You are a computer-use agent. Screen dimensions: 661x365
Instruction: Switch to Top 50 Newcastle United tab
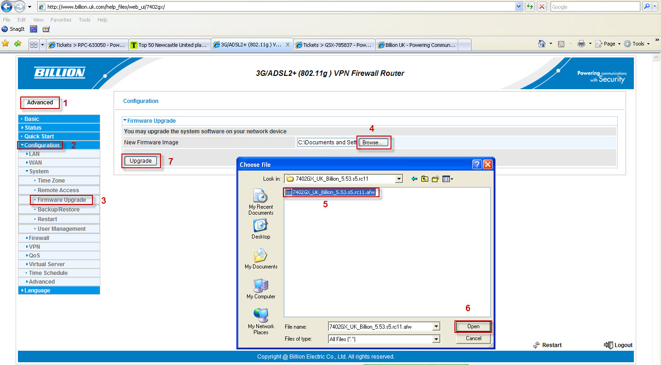coord(169,45)
